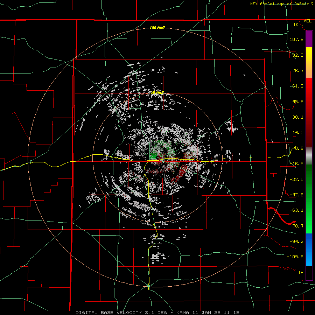
Task: Click the NEXLAB-College of DuPage watermark text
Action: pyautogui.click(x=280, y=4)
